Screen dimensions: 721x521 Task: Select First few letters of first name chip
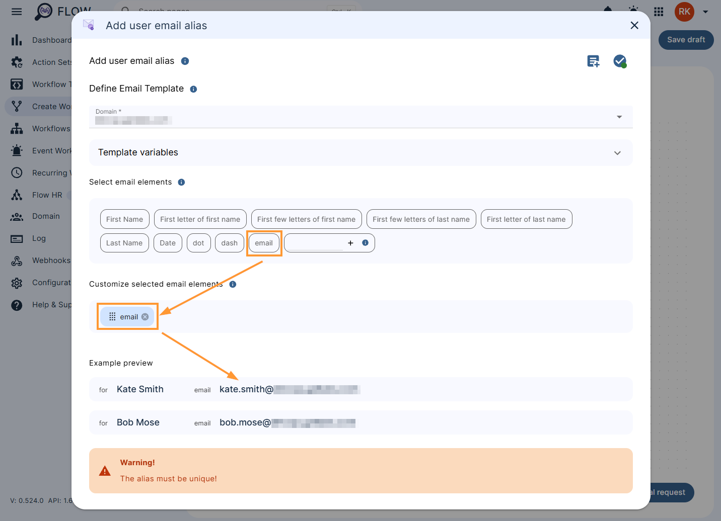tap(307, 219)
